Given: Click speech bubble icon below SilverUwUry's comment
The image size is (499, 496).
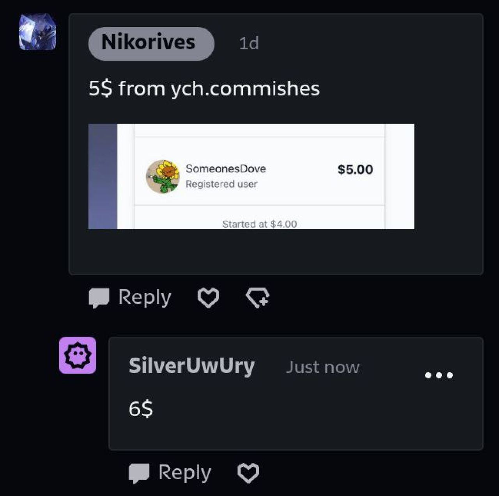Looking at the screenshot, I should pyautogui.click(x=139, y=473).
